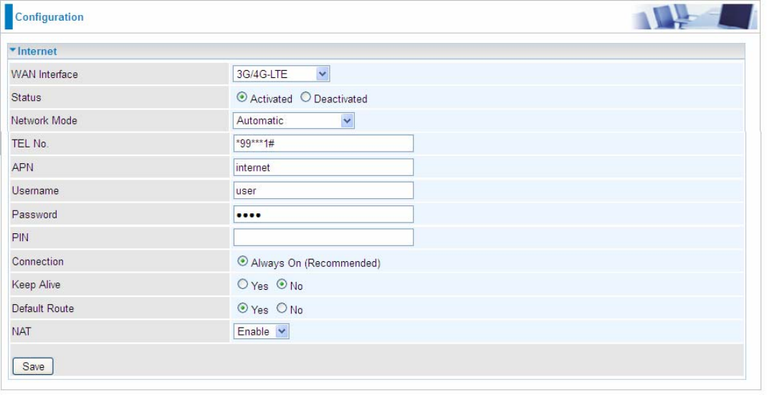
Task: Click the Default Route label
Action: pyautogui.click(x=43, y=308)
